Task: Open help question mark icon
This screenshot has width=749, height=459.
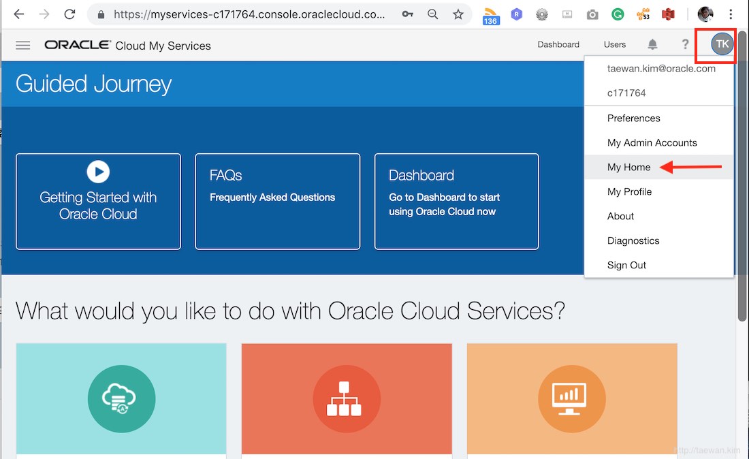Action: [x=685, y=44]
